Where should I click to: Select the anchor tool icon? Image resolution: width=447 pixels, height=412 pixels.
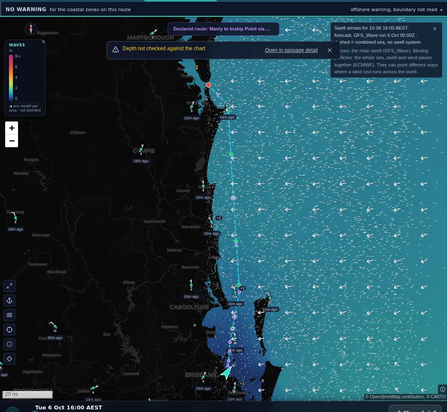click(9, 300)
